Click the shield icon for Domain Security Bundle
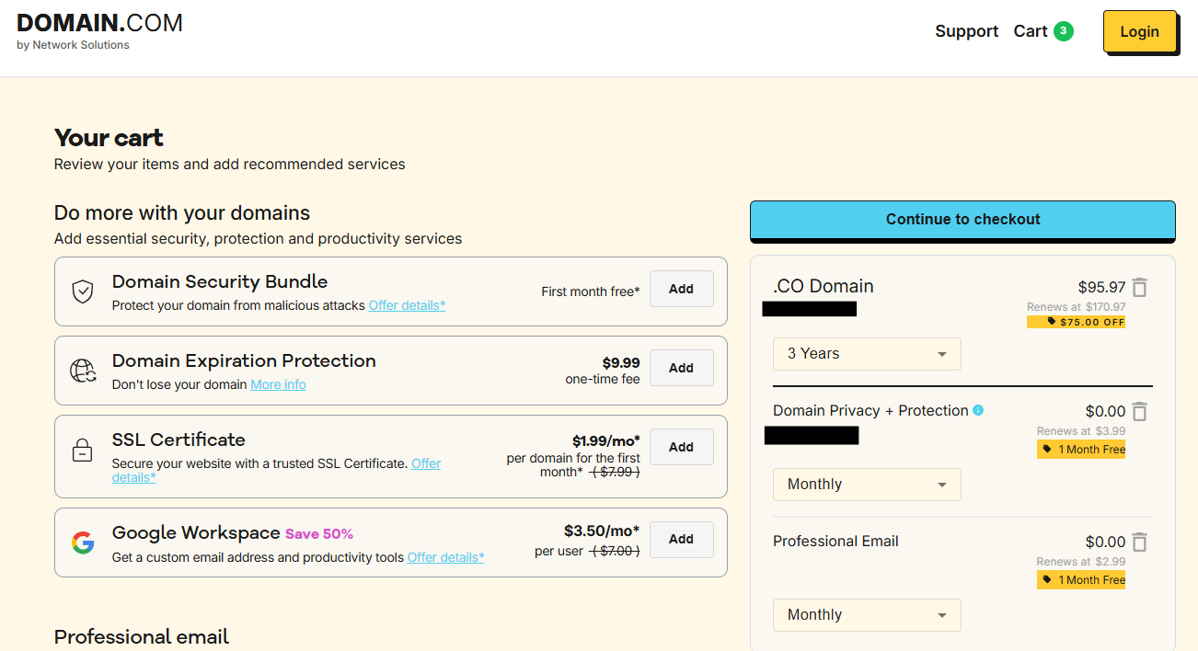The image size is (1198, 651). point(83,292)
